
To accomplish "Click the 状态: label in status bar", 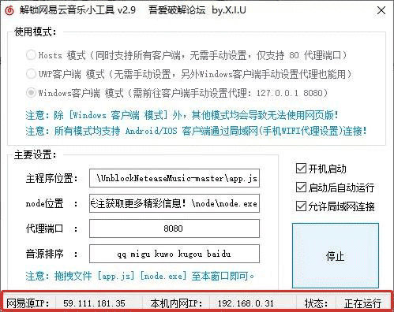I will tap(316, 303).
